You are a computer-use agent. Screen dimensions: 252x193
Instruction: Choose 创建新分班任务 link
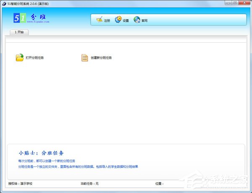(101, 58)
